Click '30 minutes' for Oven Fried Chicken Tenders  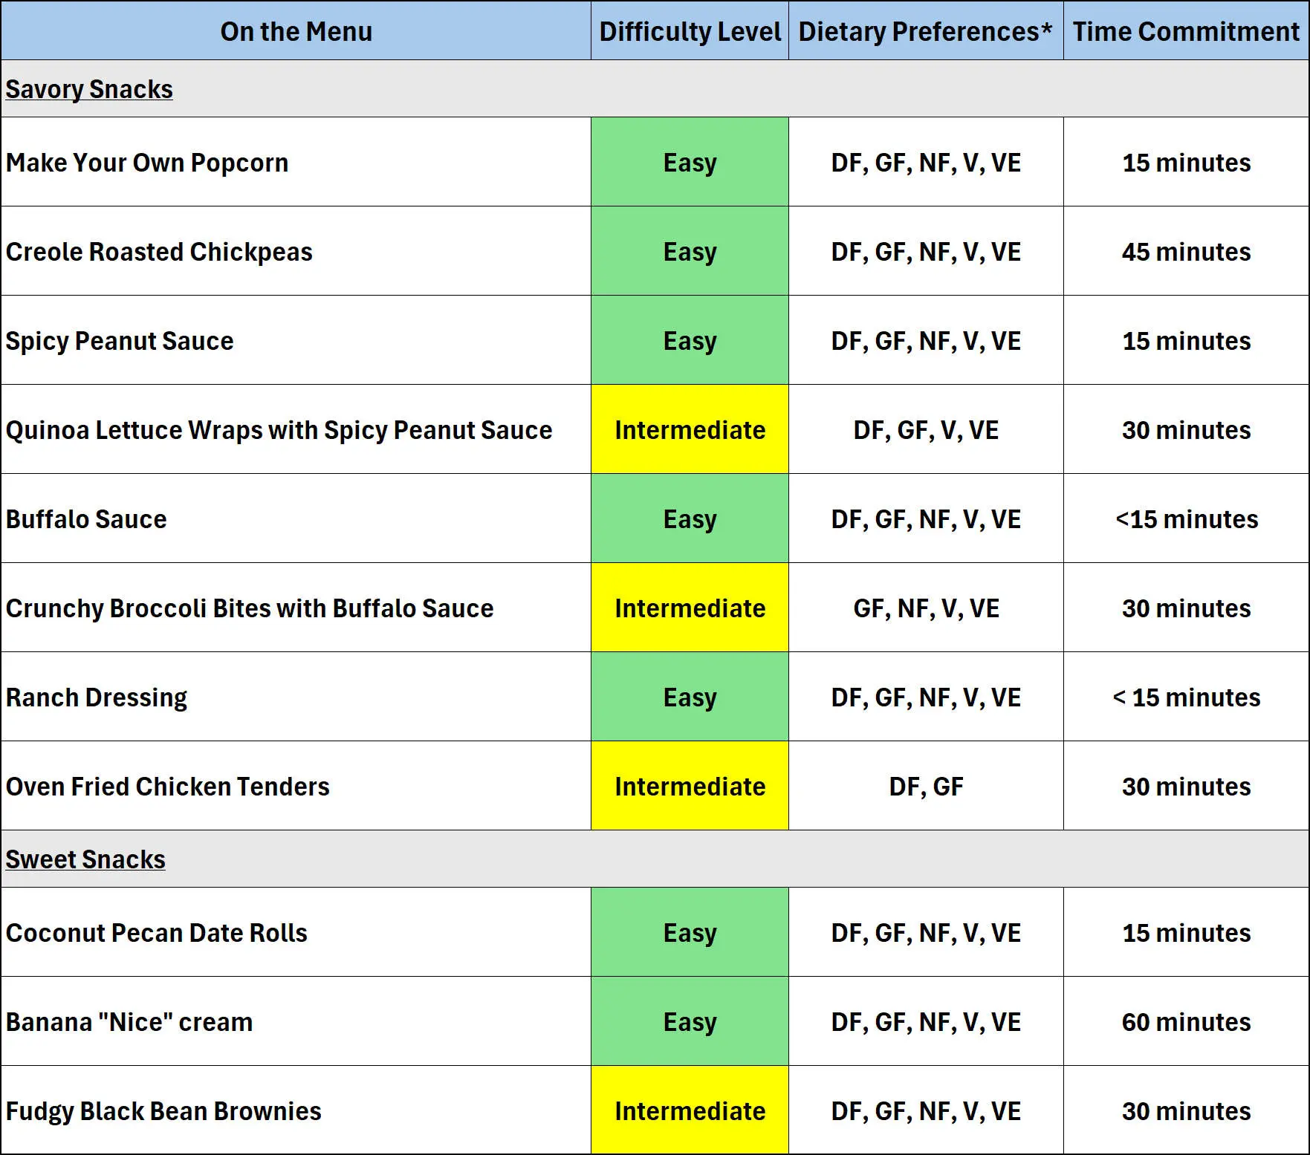point(1186,786)
